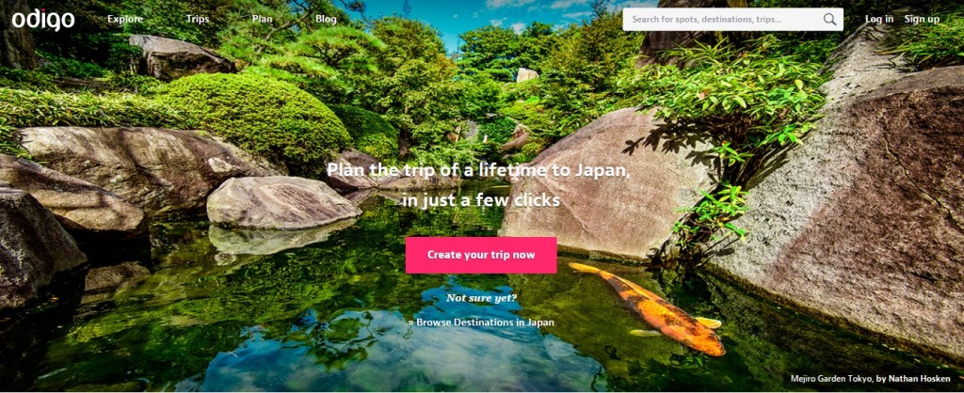Click the magnifying glass search icon
The height and width of the screenshot is (393, 964).
click(x=830, y=19)
